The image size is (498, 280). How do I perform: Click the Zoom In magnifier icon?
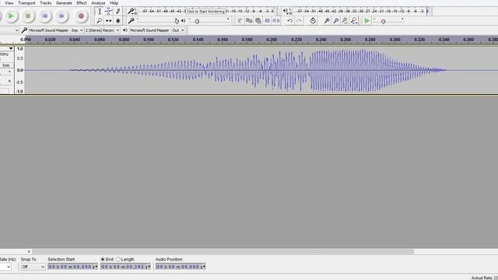click(327, 21)
